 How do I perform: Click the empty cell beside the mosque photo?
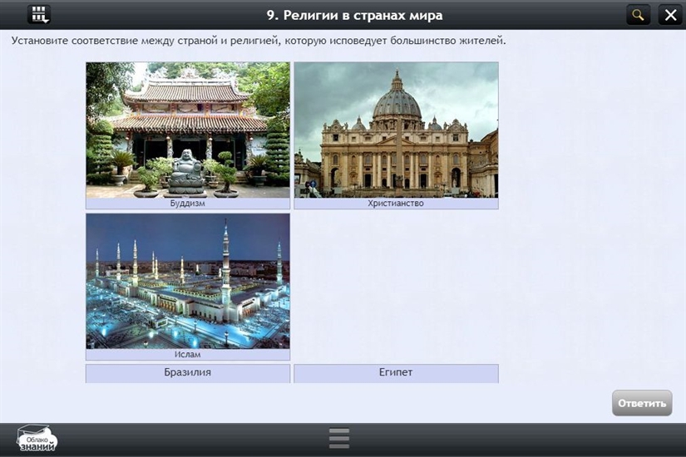(396, 287)
